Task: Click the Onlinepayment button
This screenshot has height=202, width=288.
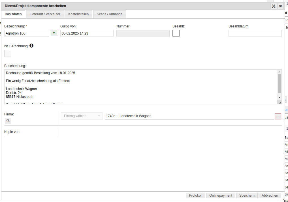Action: tap(221, 195)
